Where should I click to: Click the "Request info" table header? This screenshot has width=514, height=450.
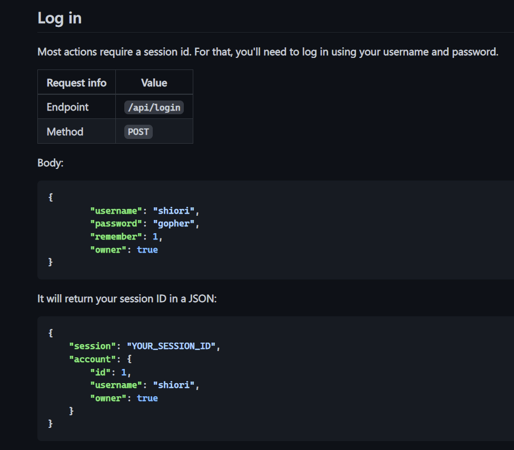[x=76, y=83]
